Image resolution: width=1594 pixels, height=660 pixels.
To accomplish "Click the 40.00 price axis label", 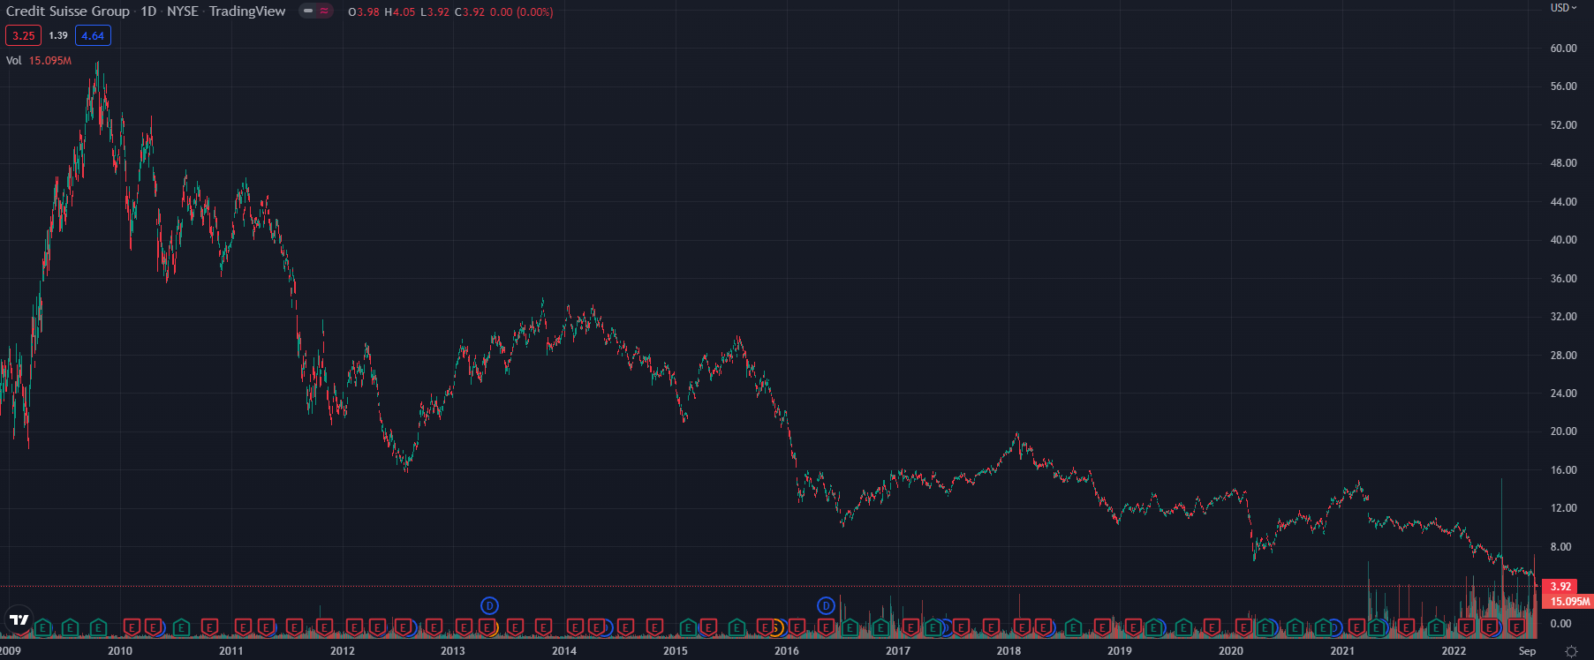I will (x=1563, y=240).
